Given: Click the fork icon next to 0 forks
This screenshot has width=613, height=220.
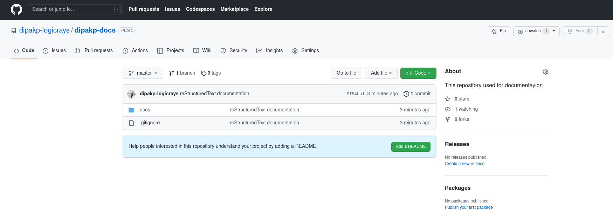Looking at the screenshot, I should 448,119.
